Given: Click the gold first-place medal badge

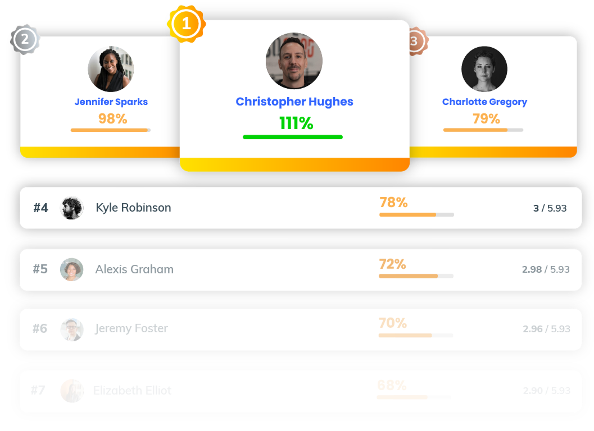Looking at the screenshot, I should click(187, 22).
